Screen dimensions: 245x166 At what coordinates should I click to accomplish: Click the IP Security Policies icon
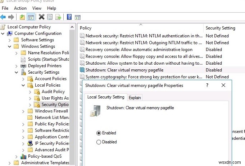[30, 143]
